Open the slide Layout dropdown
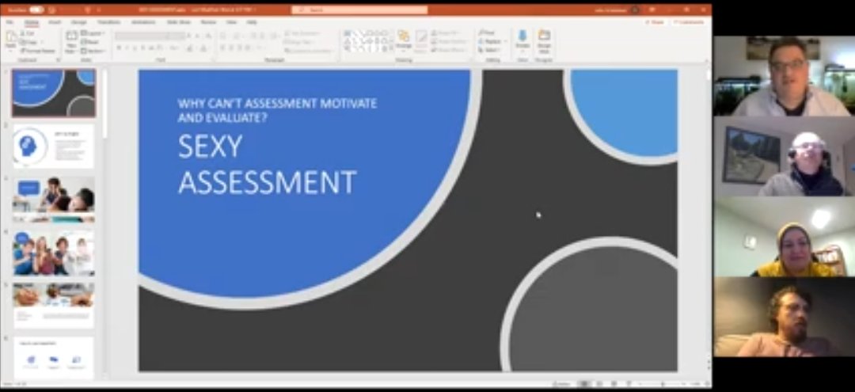Screen dimensions: 855x392 92,33
